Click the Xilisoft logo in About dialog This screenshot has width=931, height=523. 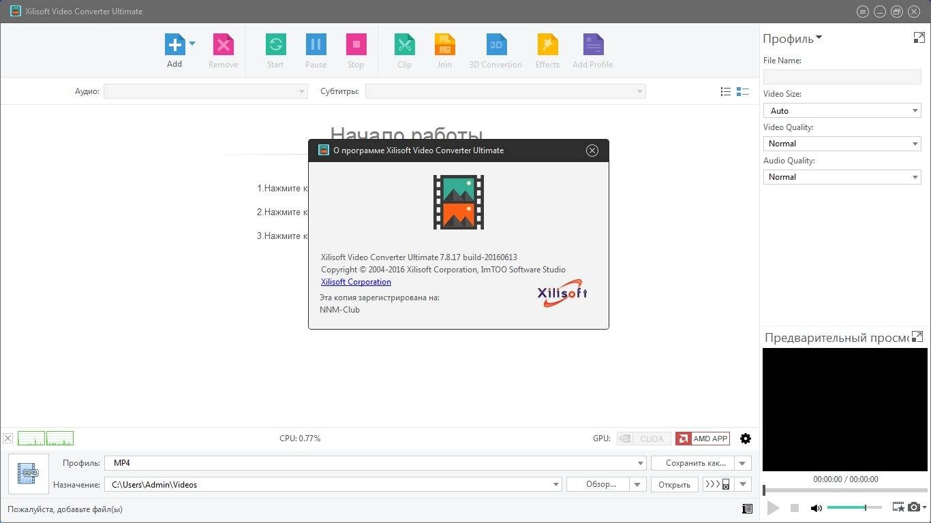[562, 293]
